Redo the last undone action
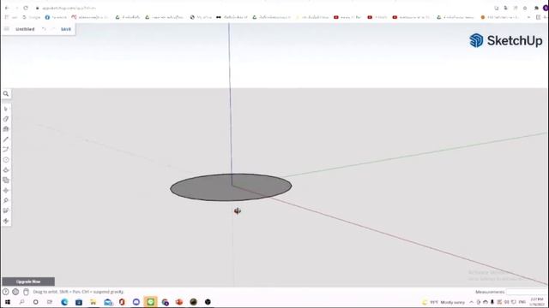Screen dimensions: 549x308 pyautogui.click(x=53, y=29)
